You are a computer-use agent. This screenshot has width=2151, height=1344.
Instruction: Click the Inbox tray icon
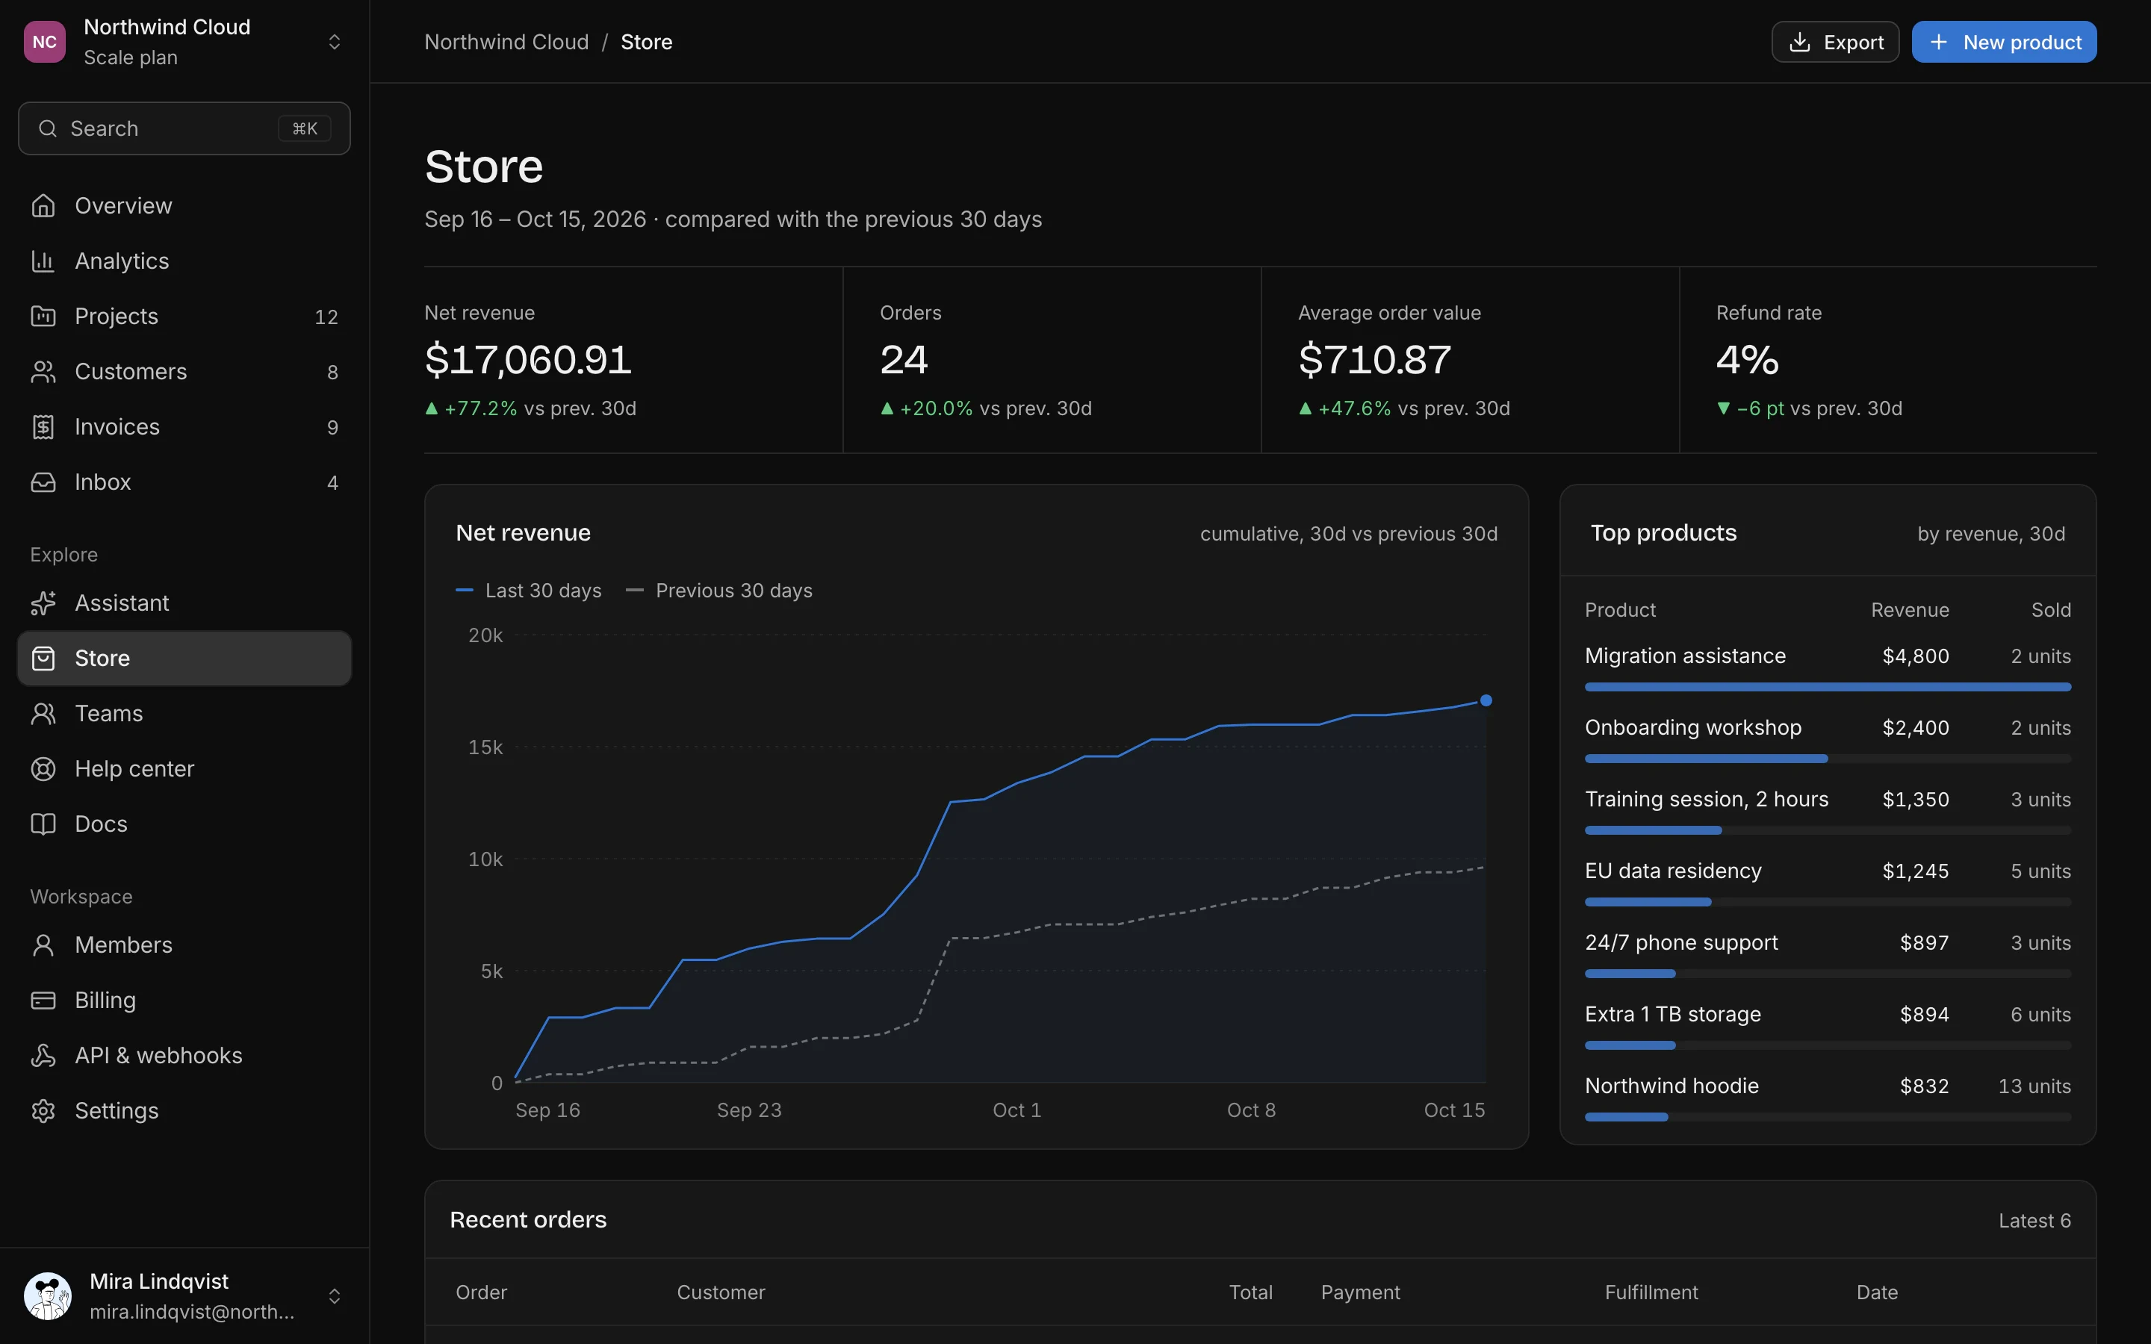click(x=43, y=482)
